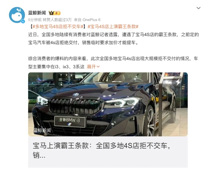
Task: Open hashtag #宝马4S店上演霸王条款#
Action: pyautogui.click(x=113, y=27)
